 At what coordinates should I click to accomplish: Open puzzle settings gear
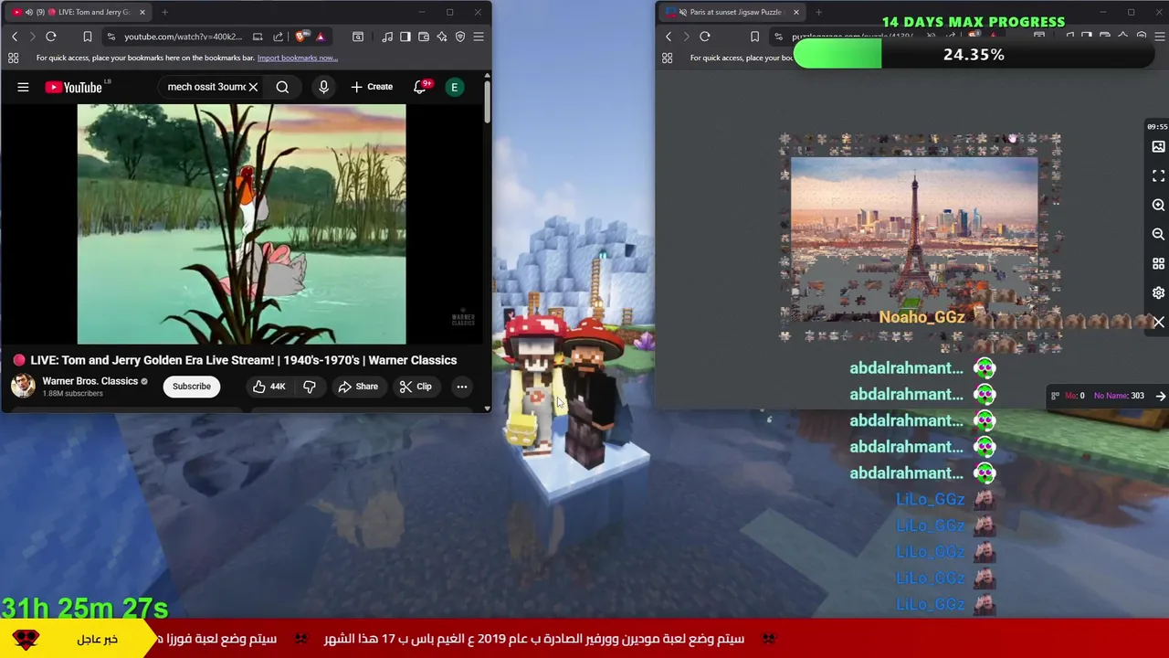point(1158,292)
